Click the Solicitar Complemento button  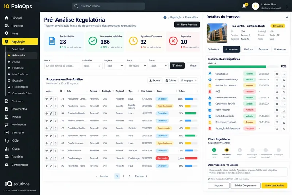(245, 185)
